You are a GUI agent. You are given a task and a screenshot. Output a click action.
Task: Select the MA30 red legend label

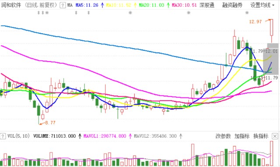184,5
